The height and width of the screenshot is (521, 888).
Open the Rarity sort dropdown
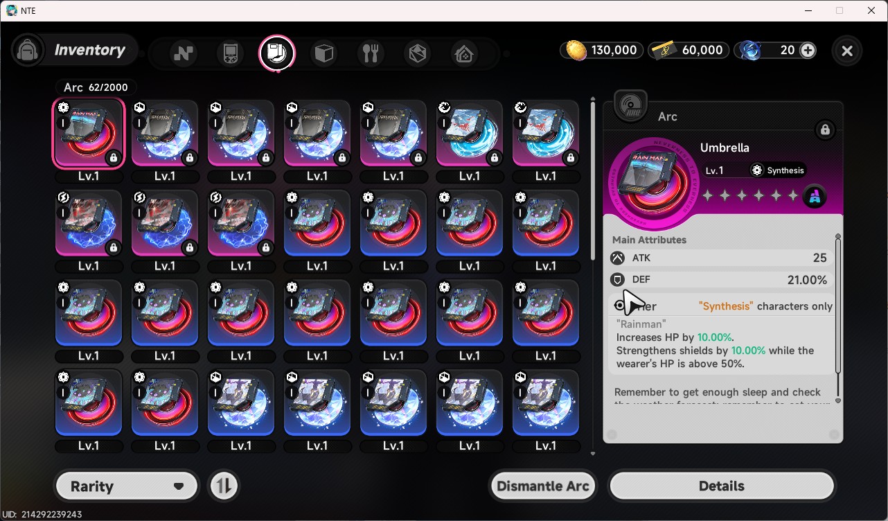tap(127, 486)
